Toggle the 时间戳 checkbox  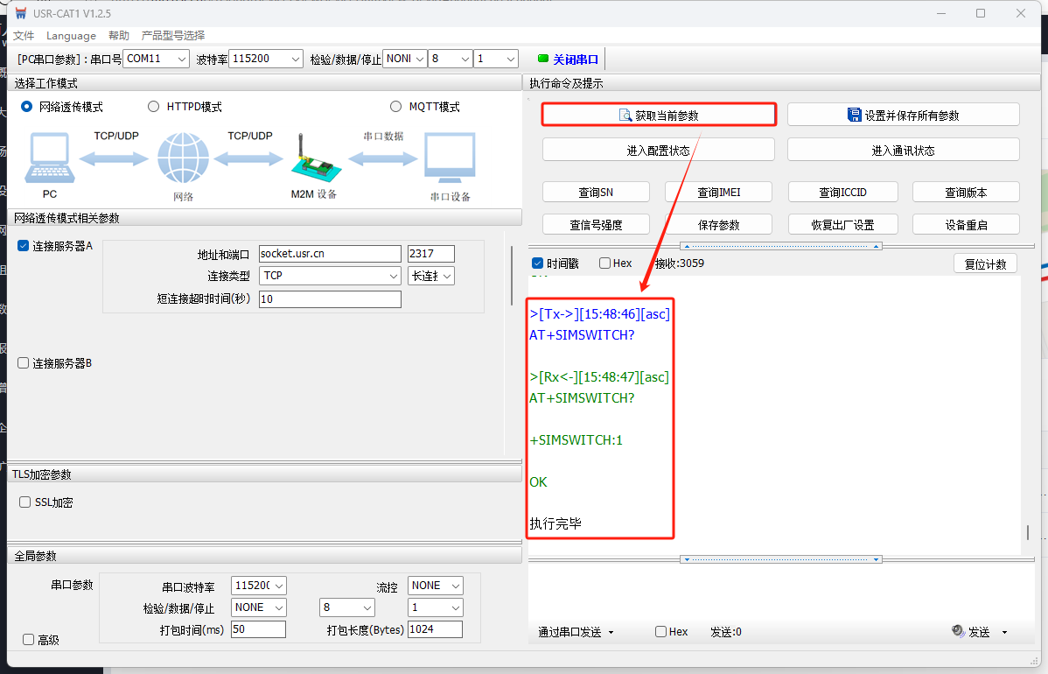537,263
